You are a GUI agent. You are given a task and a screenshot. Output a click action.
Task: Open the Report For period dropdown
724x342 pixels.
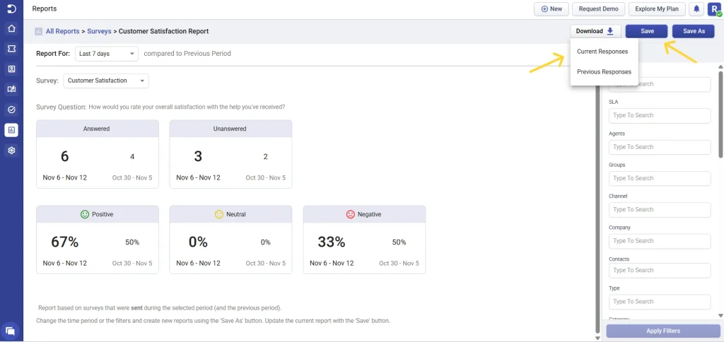click(107, 54)
